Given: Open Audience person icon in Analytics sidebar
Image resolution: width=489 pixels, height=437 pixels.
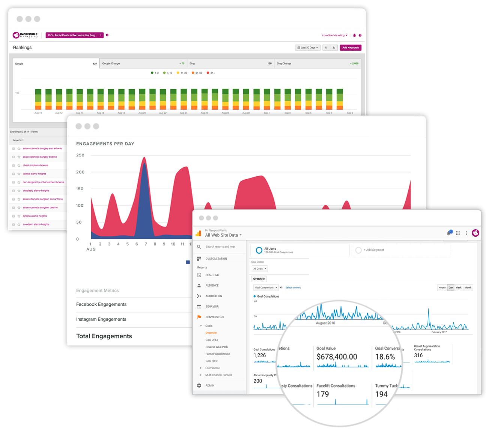Looking at the screenshot, I should 199,285.
